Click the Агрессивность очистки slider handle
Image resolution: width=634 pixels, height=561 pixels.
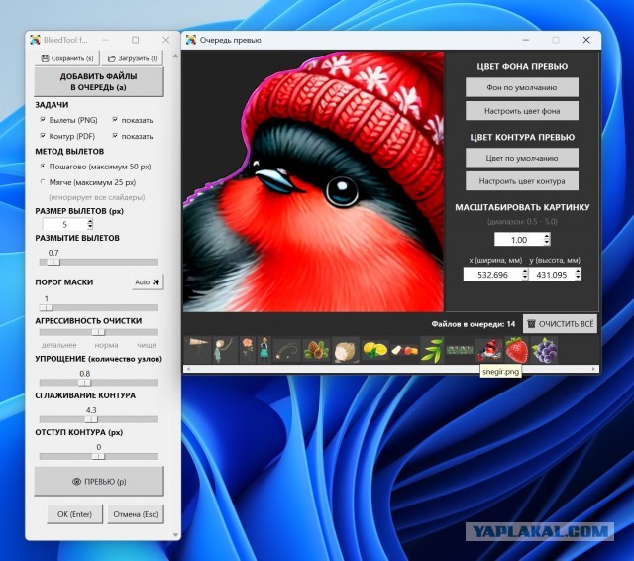coord(98,332)
